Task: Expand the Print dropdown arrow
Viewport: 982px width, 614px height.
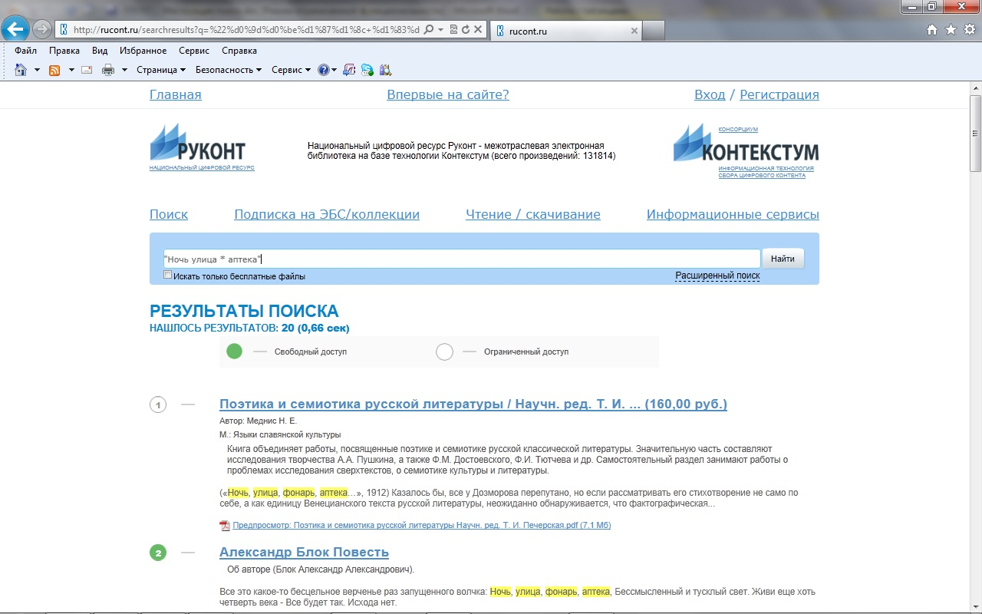Action: [x=124, y=70]
